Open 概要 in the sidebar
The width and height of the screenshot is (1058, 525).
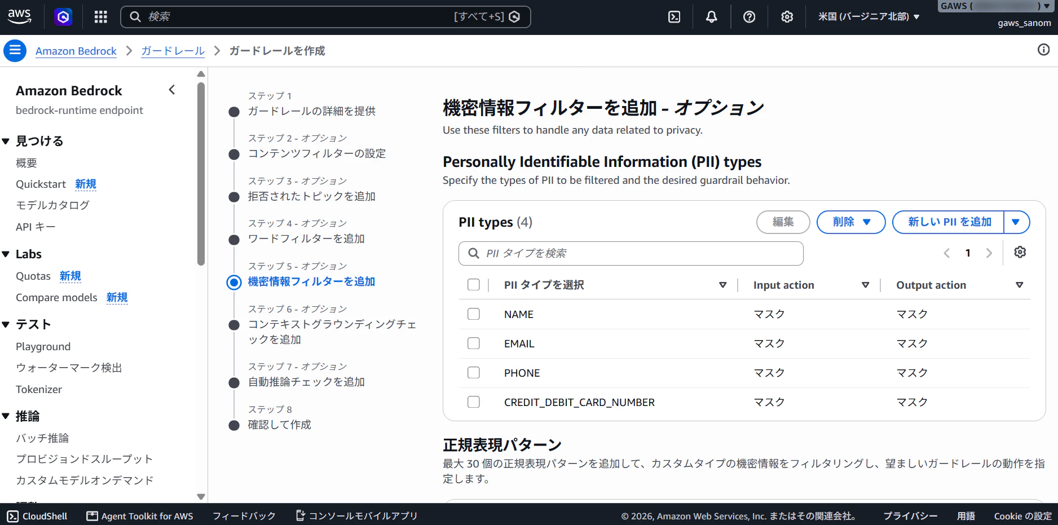(x=27, y=163)
